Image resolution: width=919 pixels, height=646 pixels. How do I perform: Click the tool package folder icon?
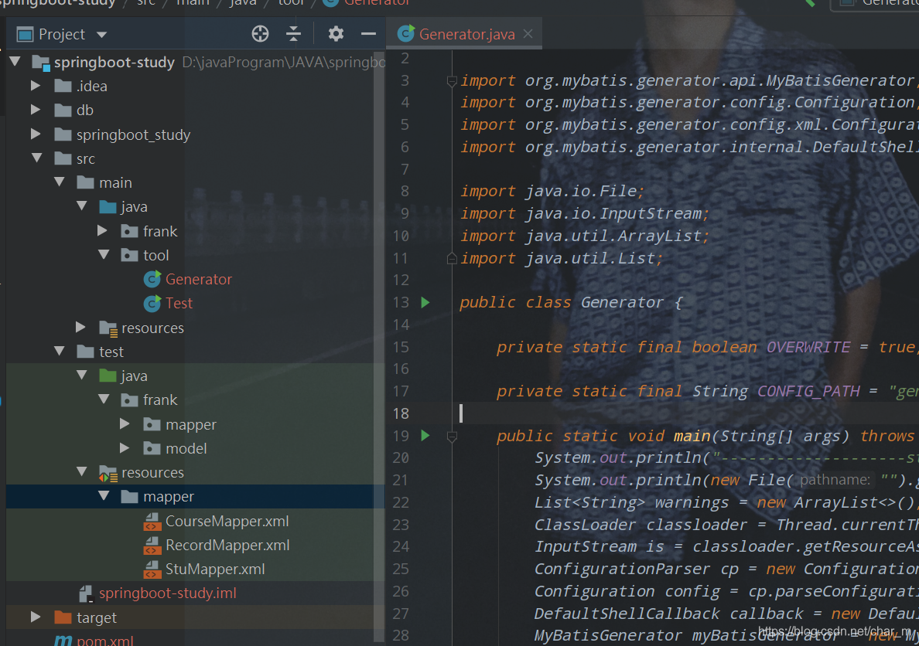(x=129, y=255)
